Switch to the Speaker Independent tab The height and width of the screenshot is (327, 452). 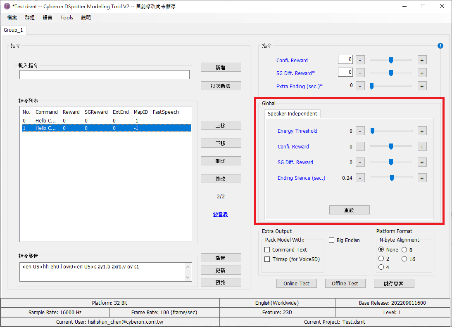tap(292, 114)
